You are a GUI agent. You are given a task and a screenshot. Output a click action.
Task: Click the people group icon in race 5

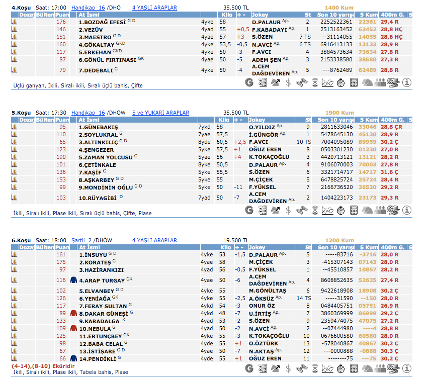tap(380, 210)
